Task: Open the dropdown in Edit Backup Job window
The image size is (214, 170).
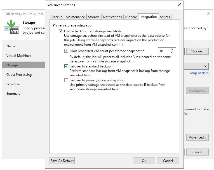Action: click(x=205, y=66)
